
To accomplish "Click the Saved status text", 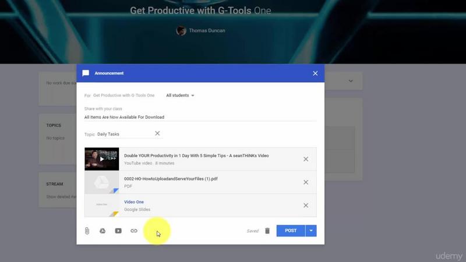I will [253, 231].
